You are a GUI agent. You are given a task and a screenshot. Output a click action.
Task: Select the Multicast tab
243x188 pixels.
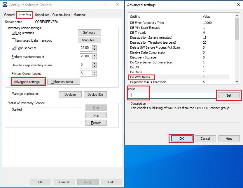tap(79, 15)
